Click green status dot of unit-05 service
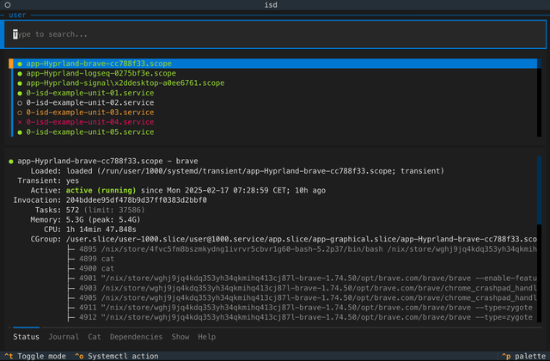550x361 pixels. click(20, 132)
